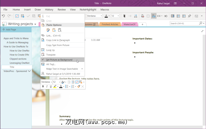Switch to the Review tab
The height and width of the screenshot is (129, 206).
point(61,9)
